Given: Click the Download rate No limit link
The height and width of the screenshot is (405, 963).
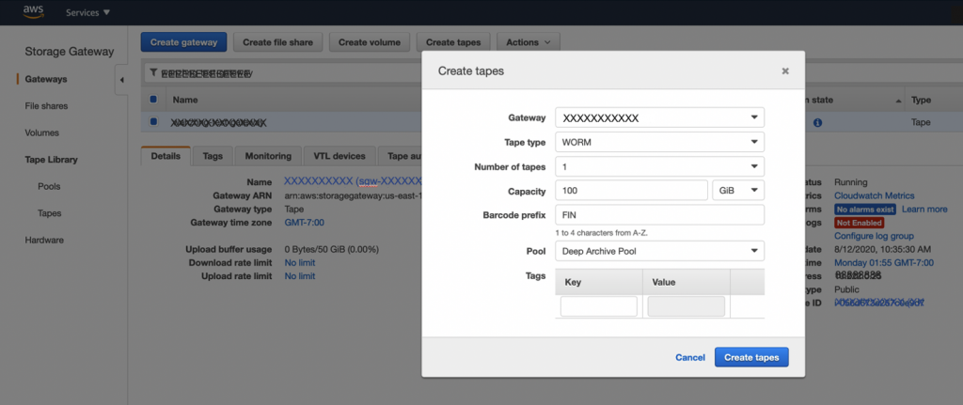Looking at the screenshot, I should point(300,262).
